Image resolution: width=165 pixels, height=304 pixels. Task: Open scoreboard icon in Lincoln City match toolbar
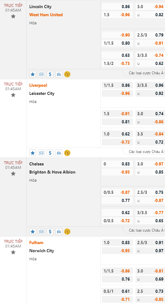click(x=41, y=74)
